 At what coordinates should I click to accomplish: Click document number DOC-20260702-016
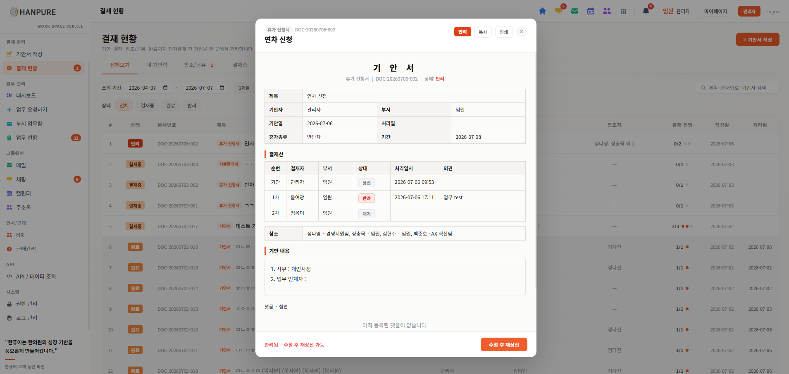pos(178,247)
